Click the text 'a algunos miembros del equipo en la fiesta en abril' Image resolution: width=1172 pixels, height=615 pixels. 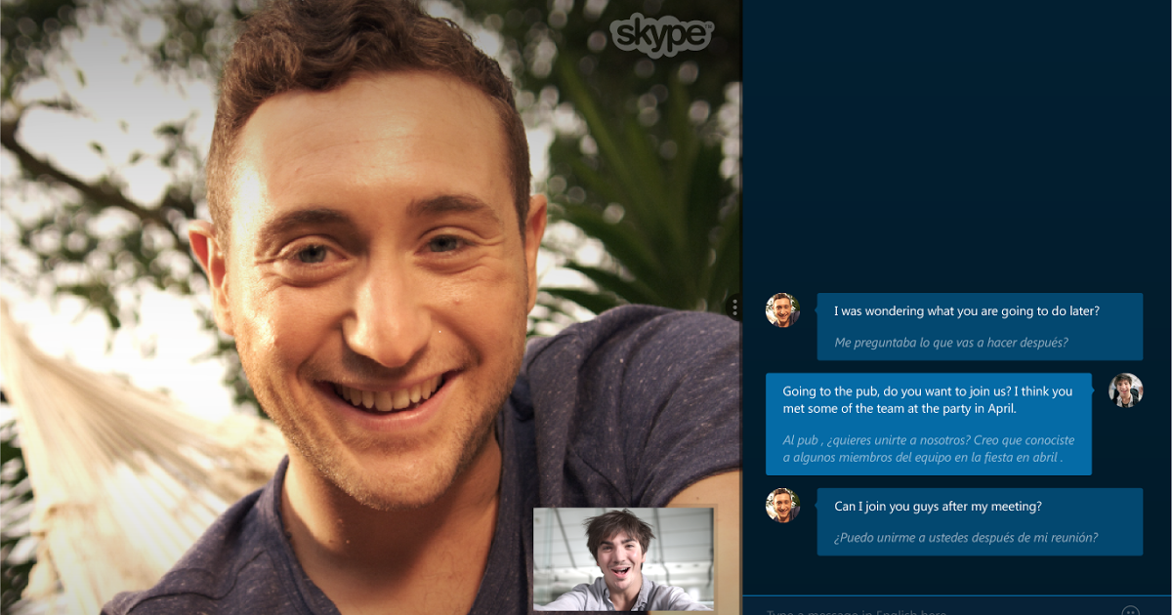point(920,458)
